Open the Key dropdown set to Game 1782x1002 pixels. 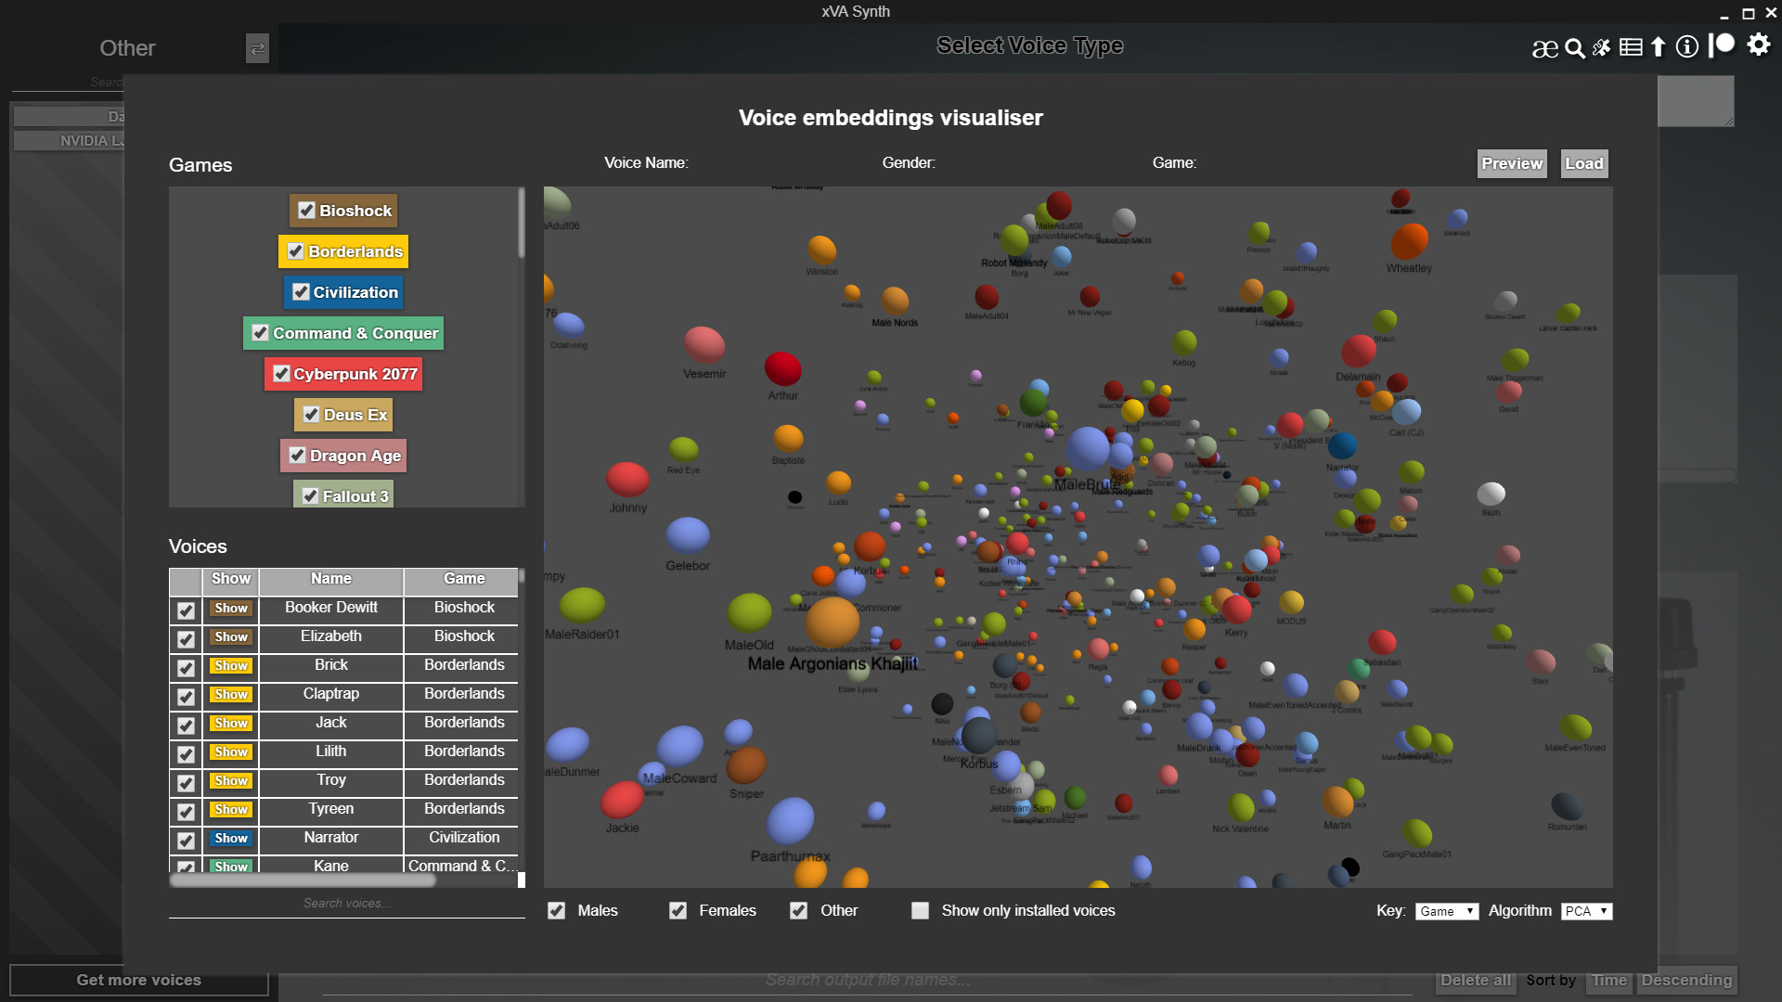(1445, 911)
